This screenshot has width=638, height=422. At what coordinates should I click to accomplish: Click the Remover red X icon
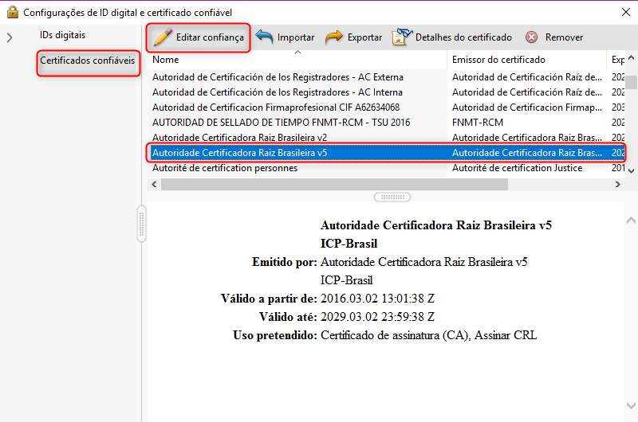coord(531,37)
